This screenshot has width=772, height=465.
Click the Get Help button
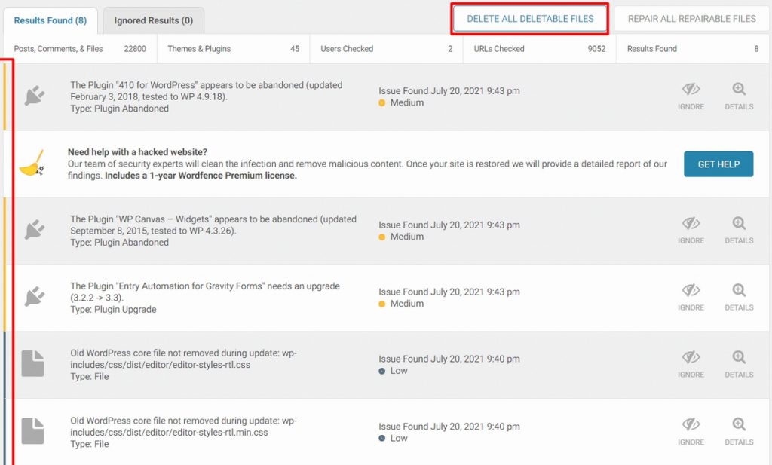[x=718, y=164]
